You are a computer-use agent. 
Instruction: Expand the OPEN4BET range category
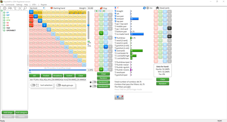point(4,30)
